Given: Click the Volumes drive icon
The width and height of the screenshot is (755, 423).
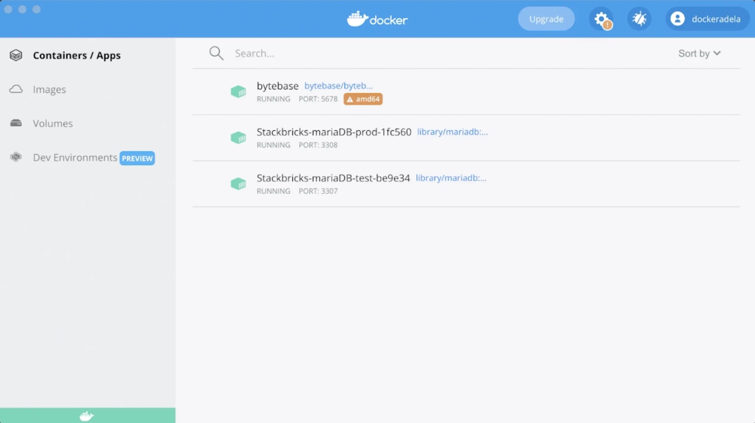Looking at the screenshot, I should coord(16,123).
